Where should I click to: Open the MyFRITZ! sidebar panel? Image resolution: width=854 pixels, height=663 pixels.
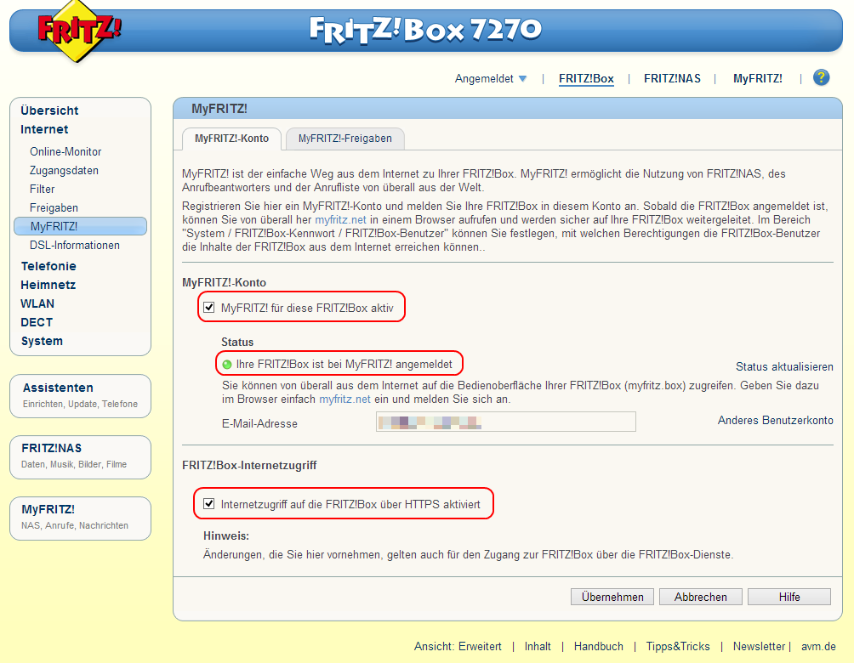(80, 518)
